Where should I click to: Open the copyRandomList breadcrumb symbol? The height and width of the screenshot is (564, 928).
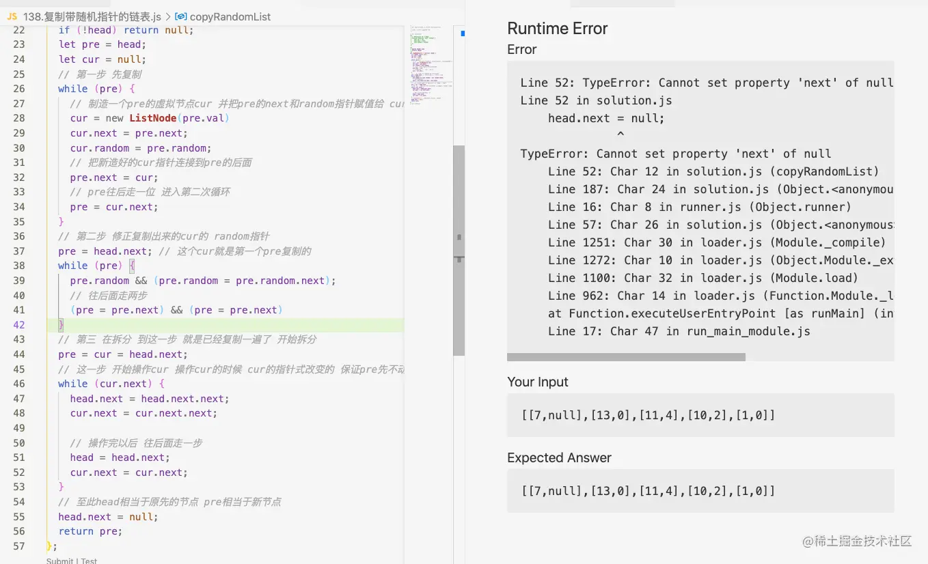click(230, 16)
